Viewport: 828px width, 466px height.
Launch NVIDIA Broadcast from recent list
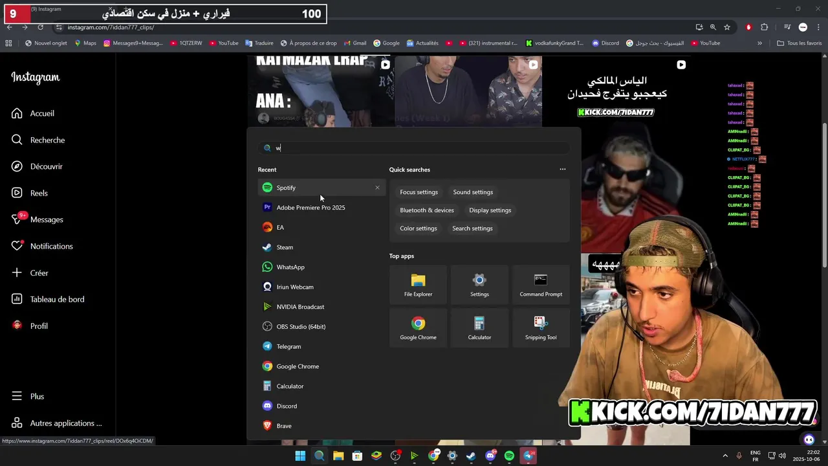[321, 307]
